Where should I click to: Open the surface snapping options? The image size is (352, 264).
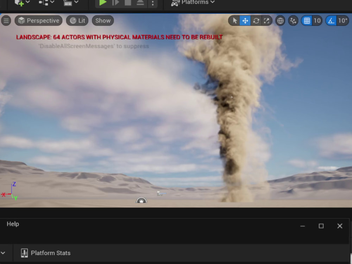click(x=293, y=21)
